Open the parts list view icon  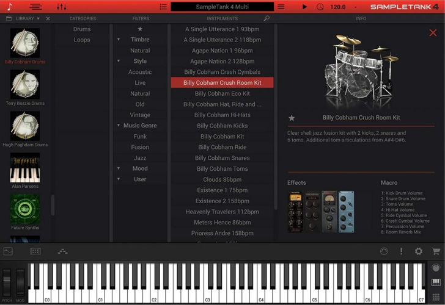[x=163, y=7]
